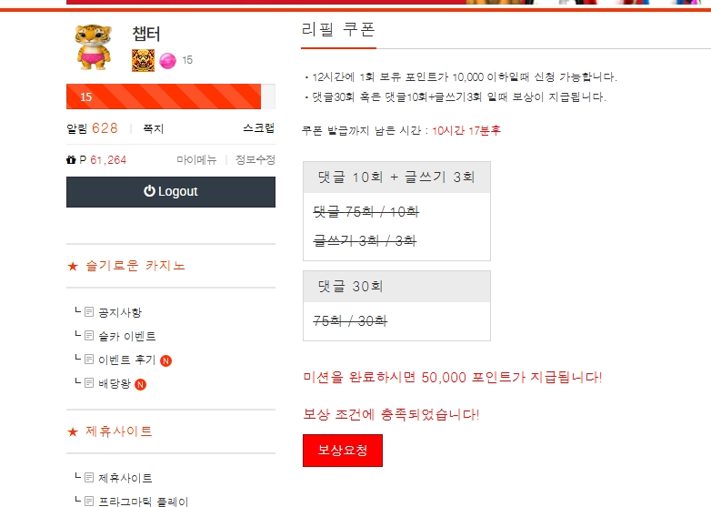Click the star icon beside 제휴사이트 heading
This screenshot has height=507, width=711.
(73, 431)
